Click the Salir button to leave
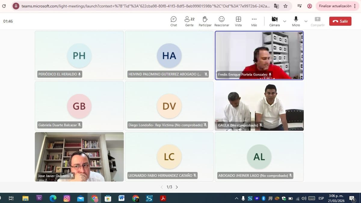 pos(340,21)
